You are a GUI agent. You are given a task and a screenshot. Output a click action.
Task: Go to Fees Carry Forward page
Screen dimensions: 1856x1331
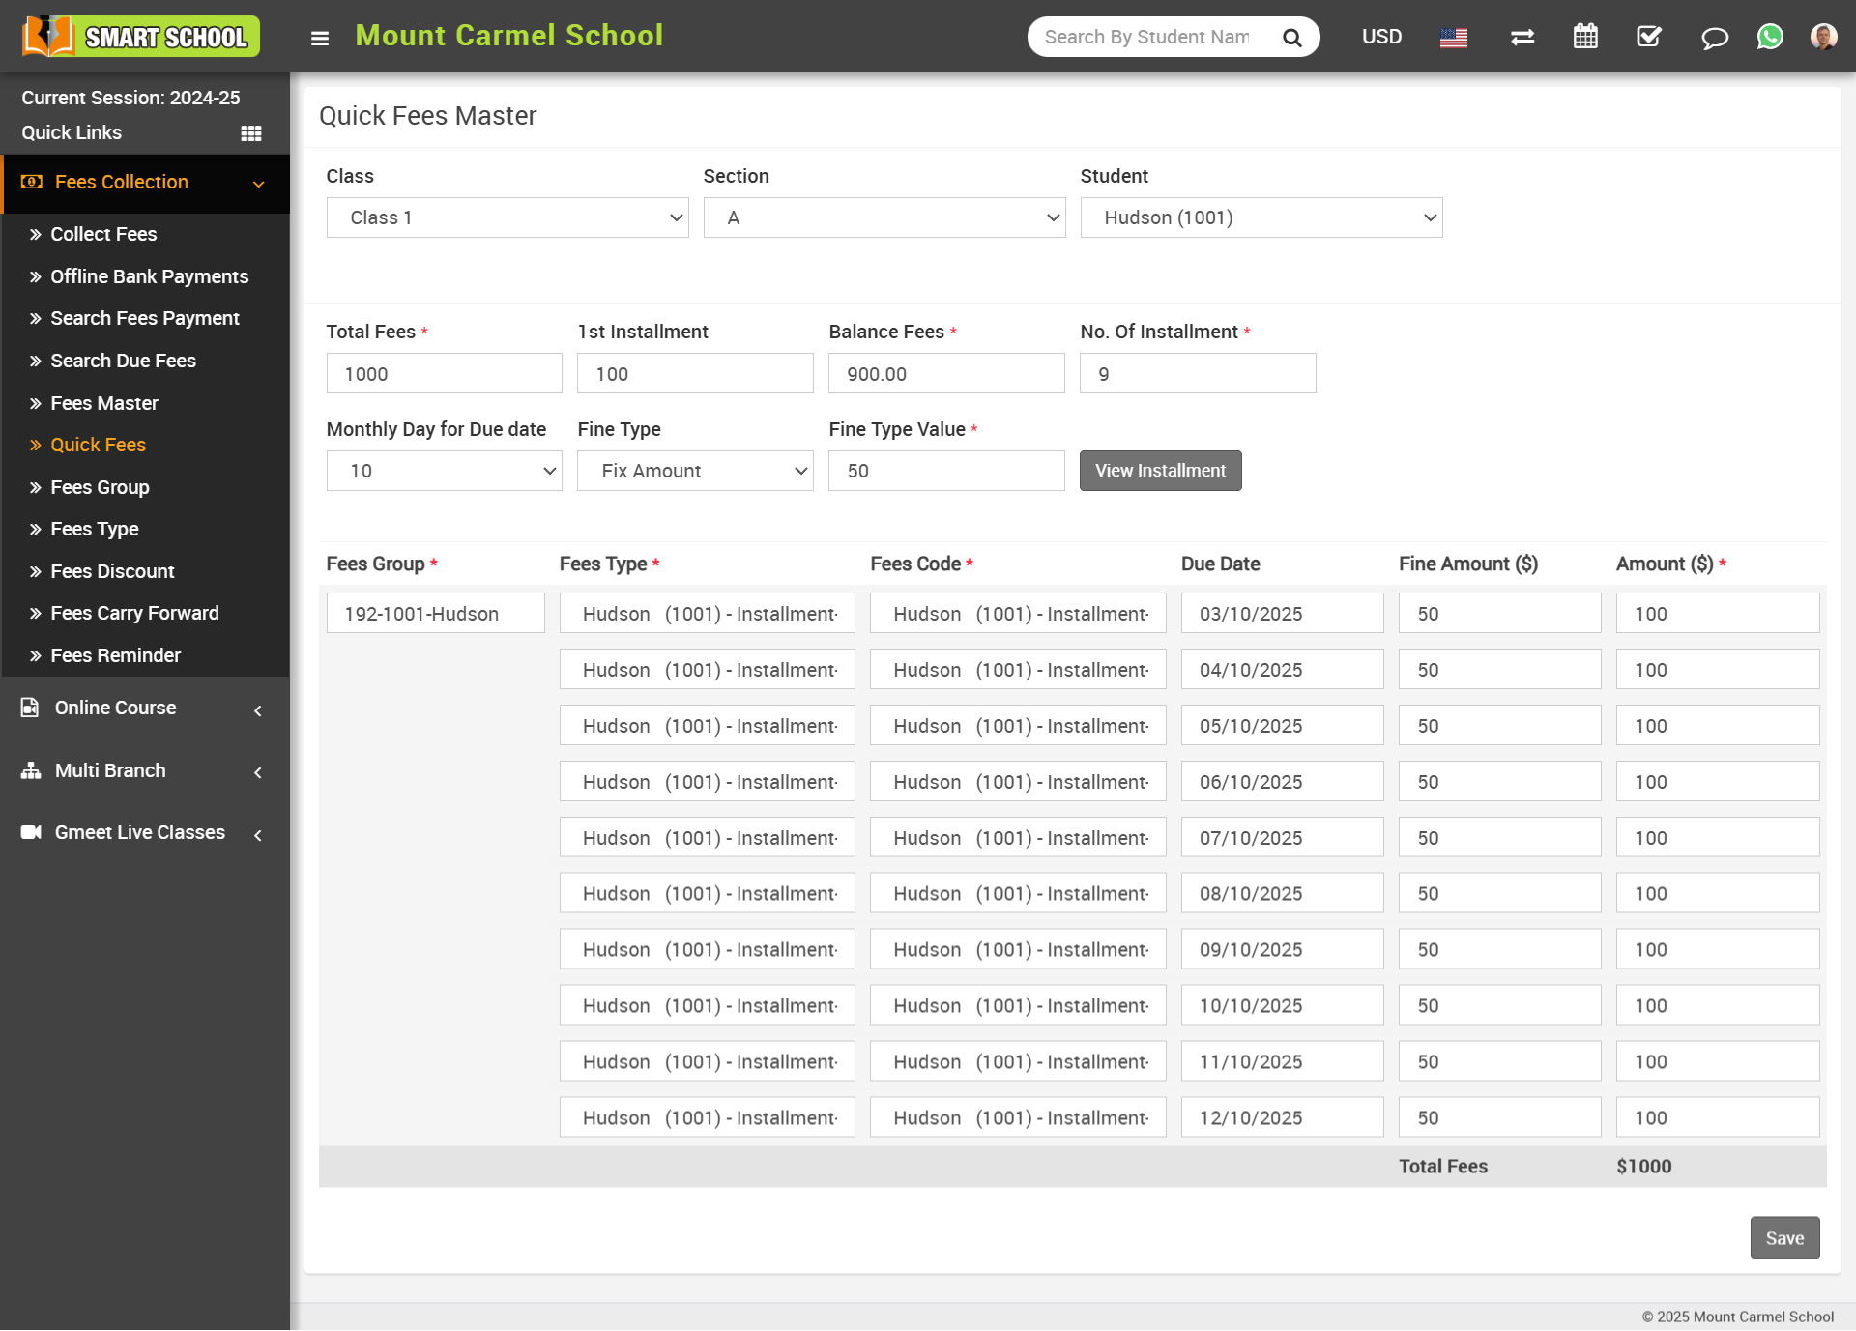point(134,613)
